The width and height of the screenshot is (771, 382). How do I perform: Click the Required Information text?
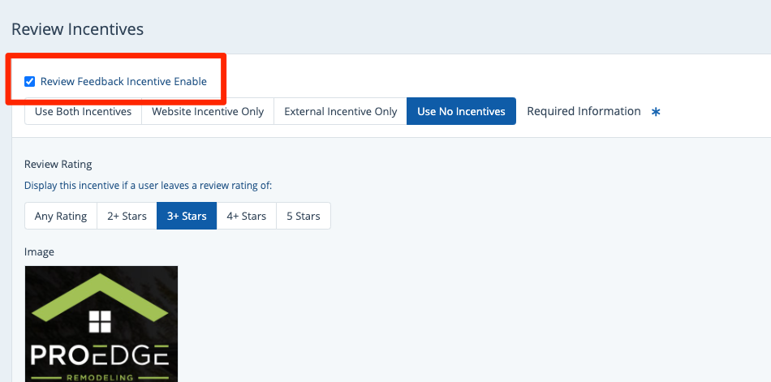tap(584, 111)
